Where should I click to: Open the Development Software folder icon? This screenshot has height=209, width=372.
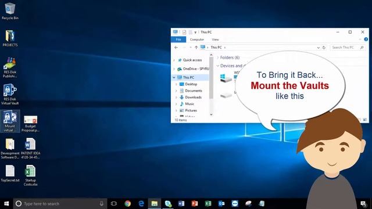coord(10,149)
